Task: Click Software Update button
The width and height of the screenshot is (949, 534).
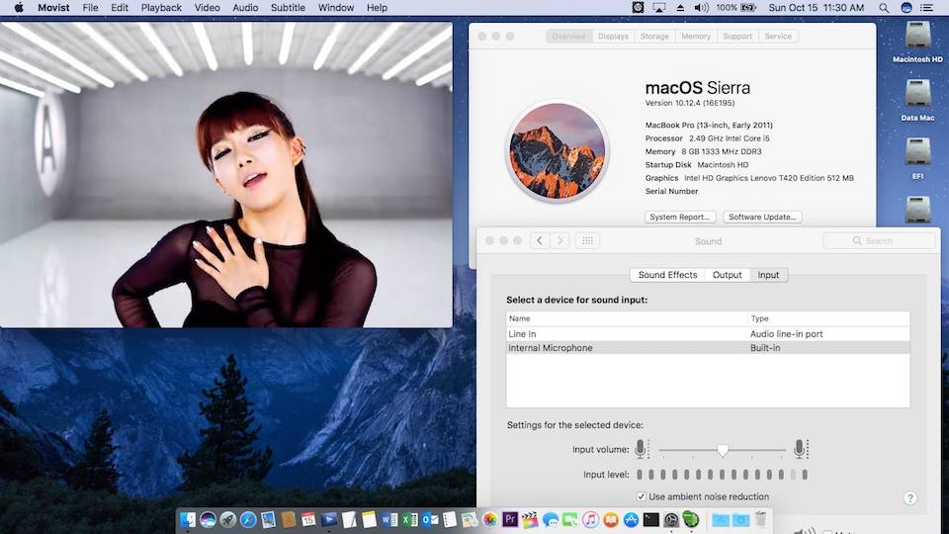Action: click(762, 217)
